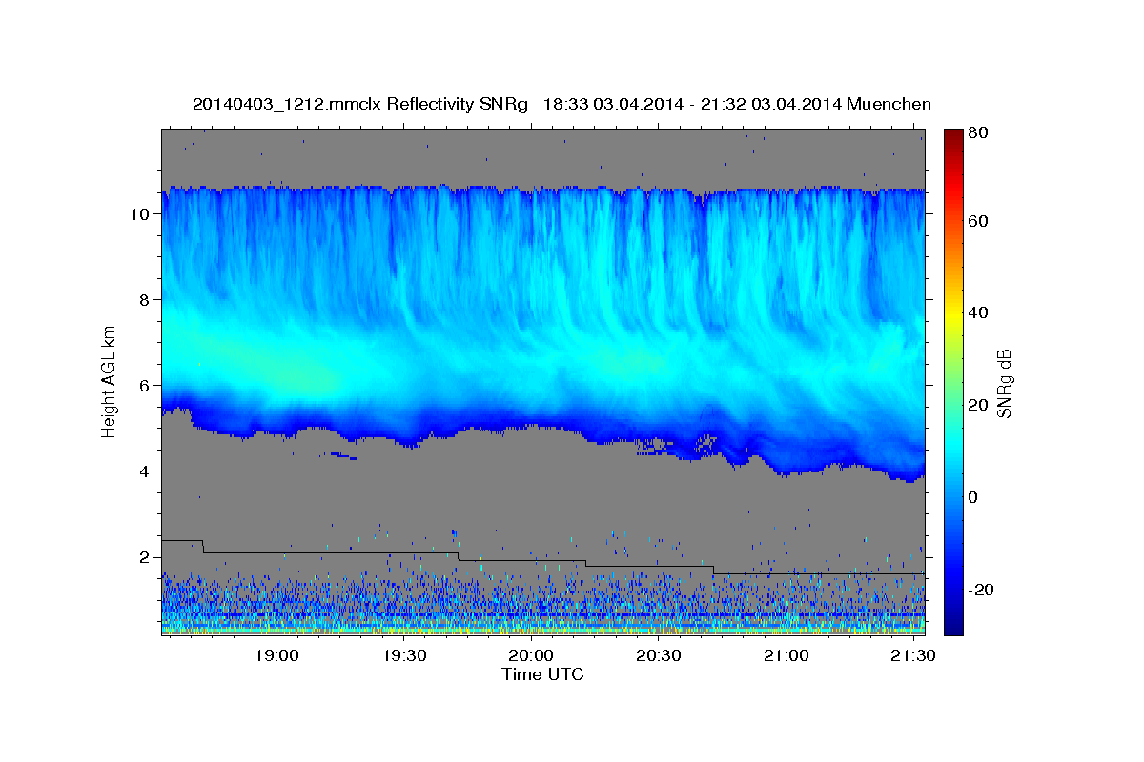
Task: Click the height tick label 2
Action: (146, 556)
